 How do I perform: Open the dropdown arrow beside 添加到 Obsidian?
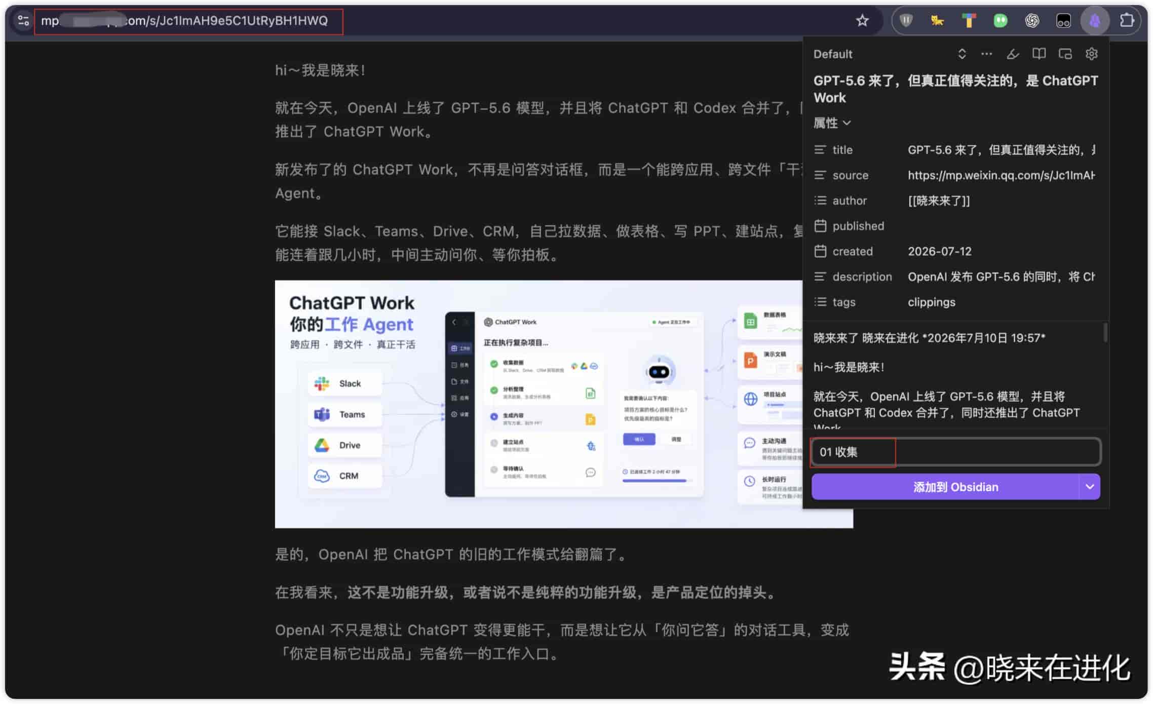pyautogui.click(x=1090, y=487)
